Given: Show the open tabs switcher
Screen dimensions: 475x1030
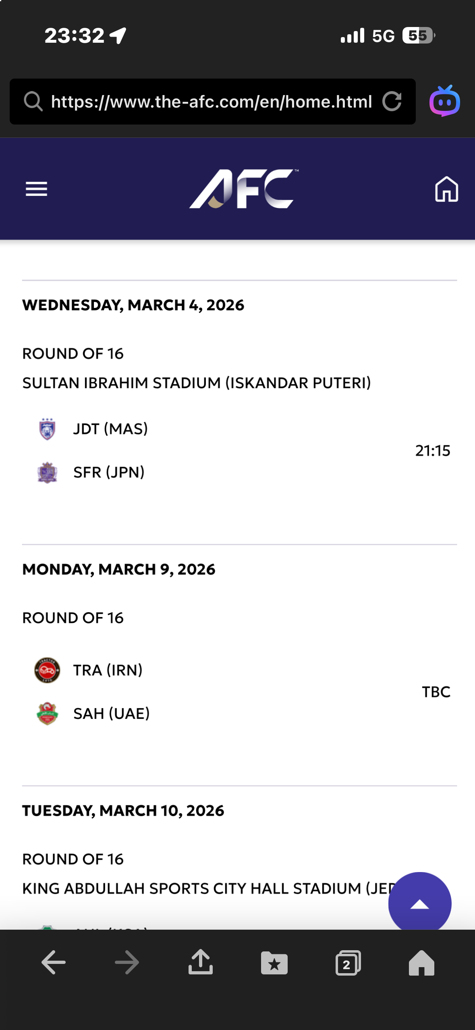Looking at the screenshot, I should (348, 963).
